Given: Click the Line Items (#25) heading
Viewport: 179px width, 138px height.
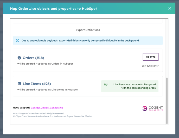Looking at the screenshot, I should tap(37, 84).
